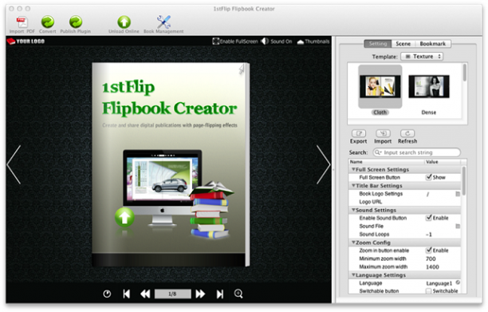Toggle the Switchable button checkbox
This screenshot has width=488, height=312.
pyautogui.click(x=429, y=290)
